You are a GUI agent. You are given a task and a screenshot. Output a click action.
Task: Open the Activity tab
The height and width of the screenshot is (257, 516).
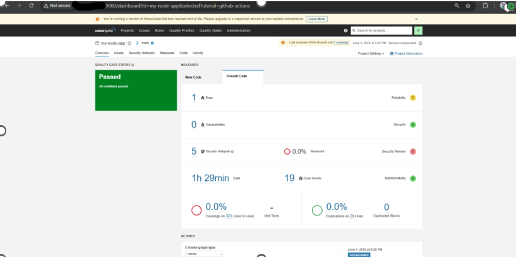[x=198, y=53]
